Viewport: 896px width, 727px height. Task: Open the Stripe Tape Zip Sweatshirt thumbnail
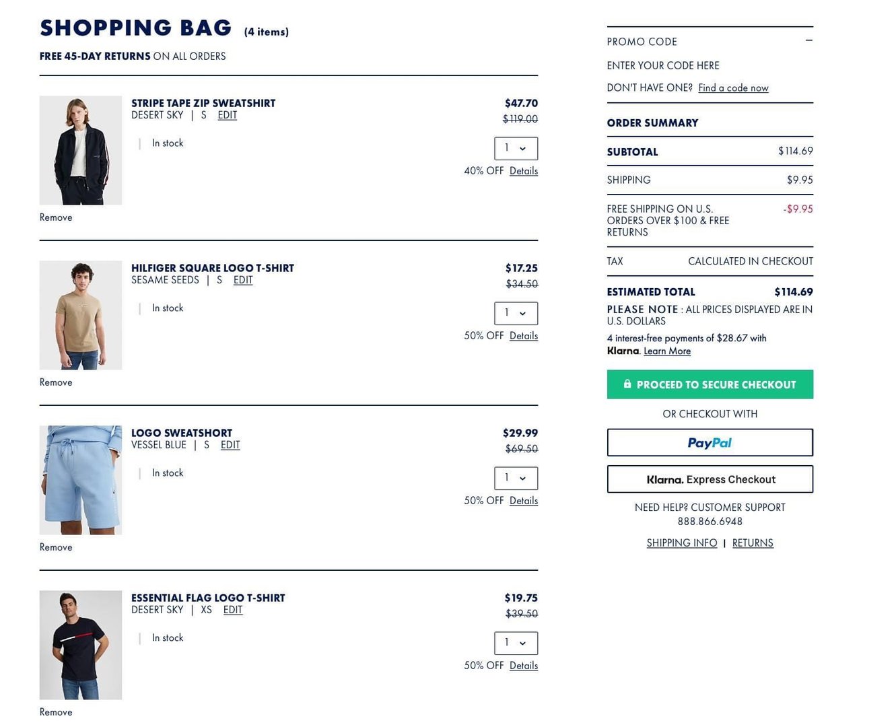point(81,150)
